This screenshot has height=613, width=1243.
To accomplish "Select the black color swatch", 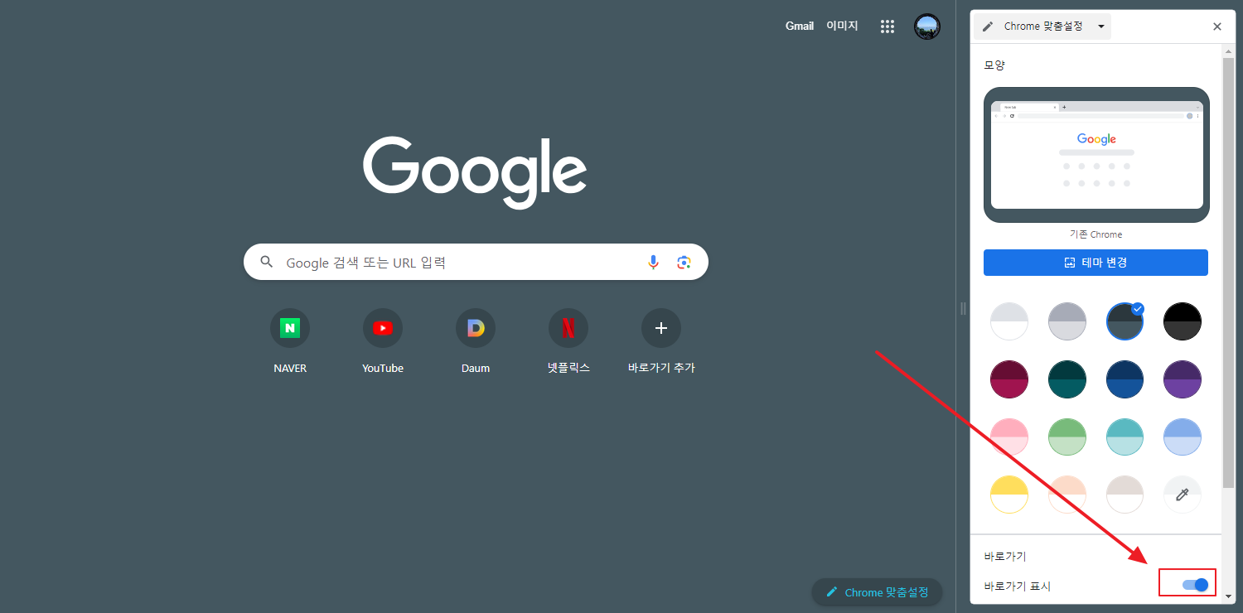I will 1183,321.
